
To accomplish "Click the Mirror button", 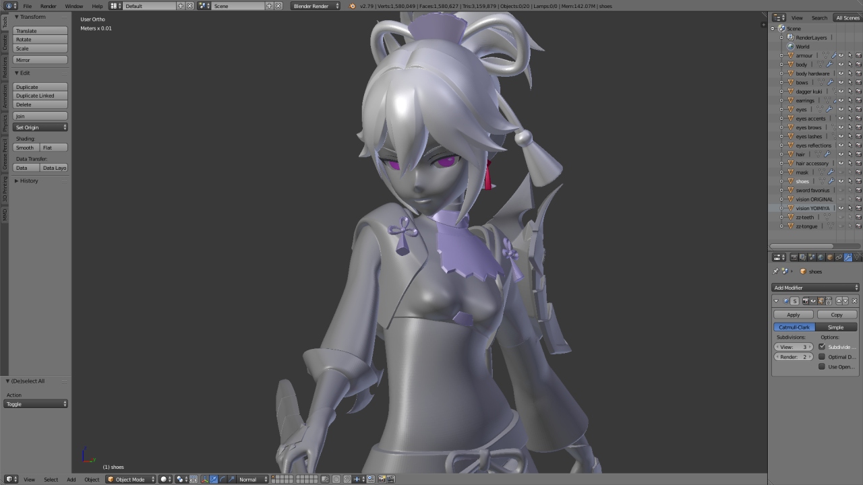I will [40, 60].
